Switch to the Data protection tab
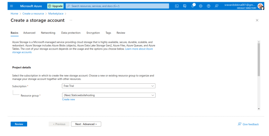This screenshot has width=269, height=136. pyautogui.click(x=71, y=33)
